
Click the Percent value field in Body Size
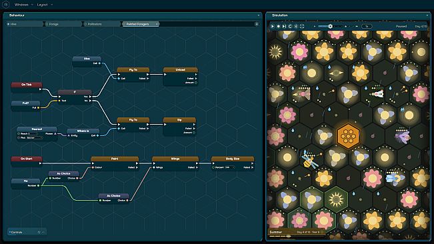click(229, 167)
